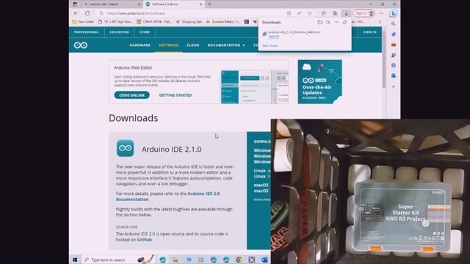The height and width of the screenshot is (264, 470).
Task: Open the Arduino Store link
Action: (x=145, y=32)
